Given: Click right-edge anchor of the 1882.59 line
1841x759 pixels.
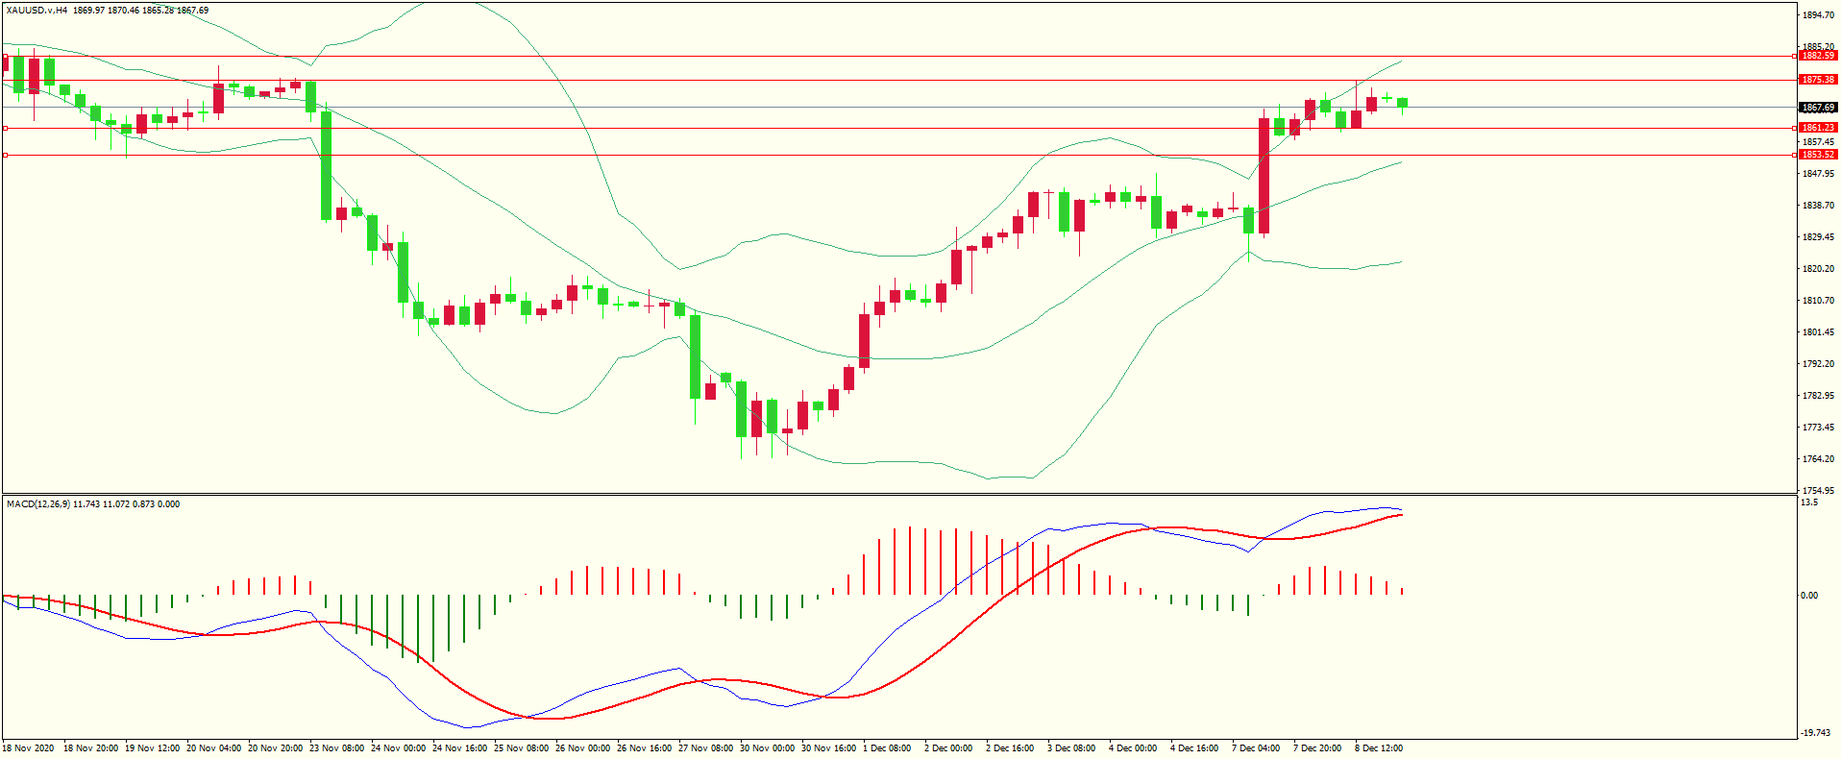Looking at the screenshot, I should [x=1795, y=56].
